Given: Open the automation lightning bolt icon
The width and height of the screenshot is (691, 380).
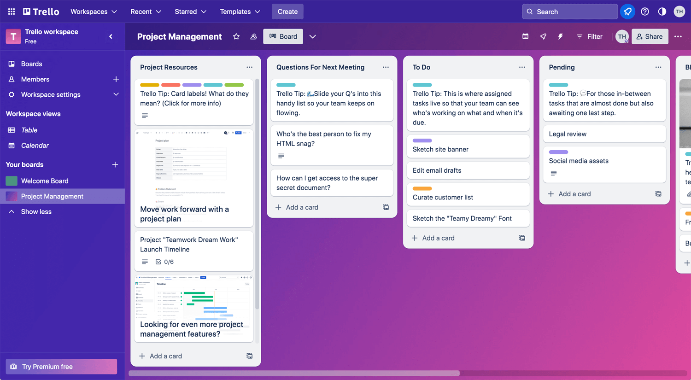Looking at the screenshot, I should [561, 36].
